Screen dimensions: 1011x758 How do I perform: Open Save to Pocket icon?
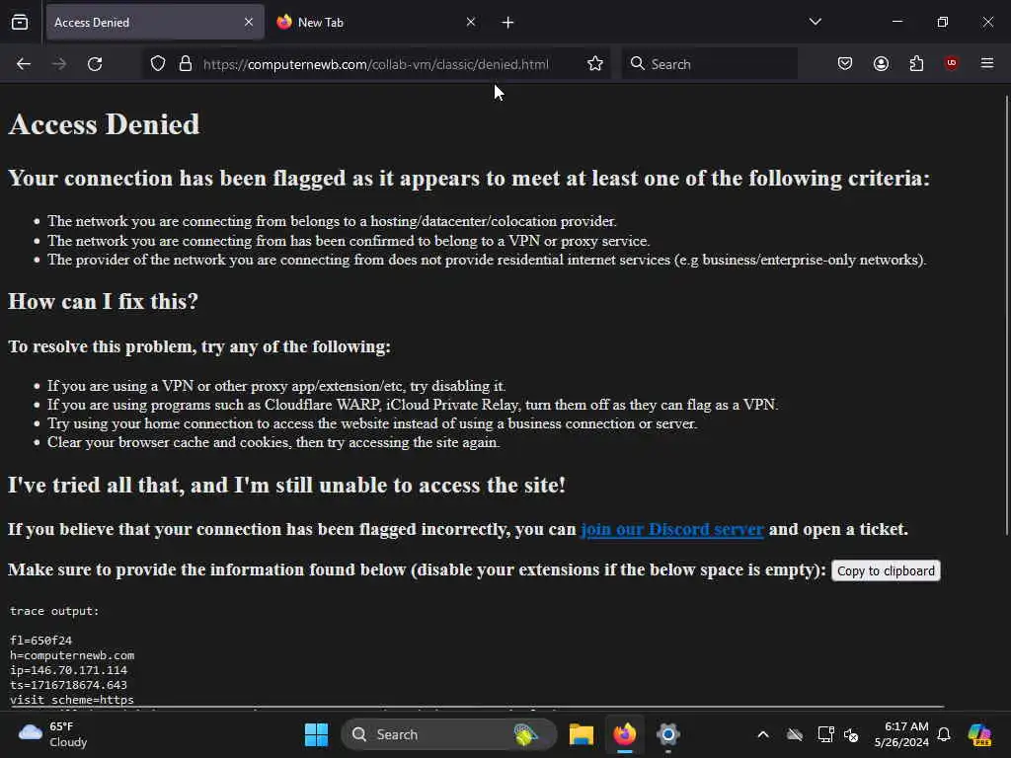click(x=845, y=63)
